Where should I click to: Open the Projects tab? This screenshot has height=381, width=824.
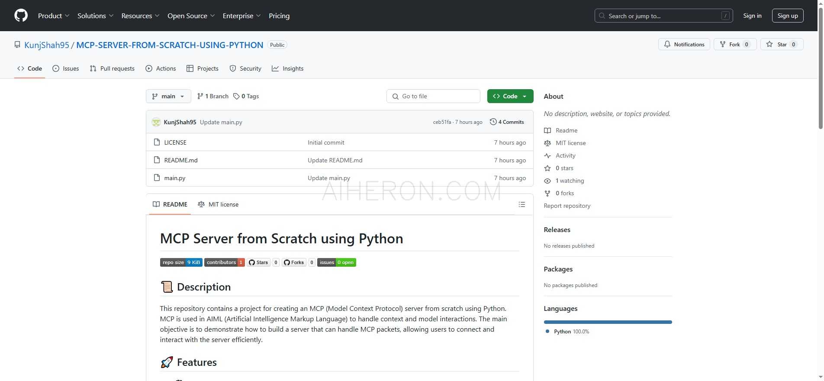(202, 68)
